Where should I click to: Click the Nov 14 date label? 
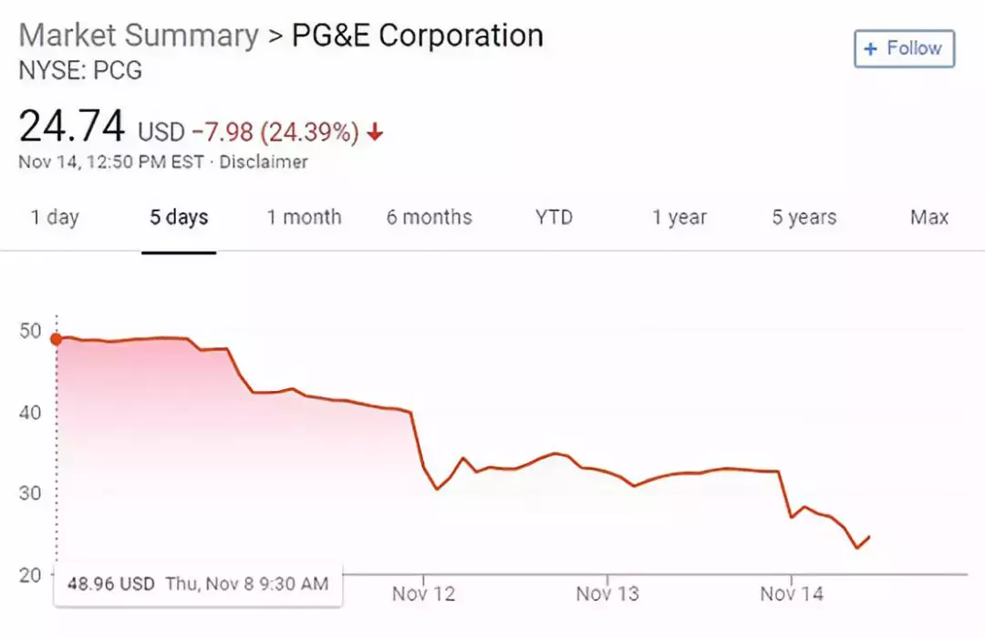click(792, 594)
